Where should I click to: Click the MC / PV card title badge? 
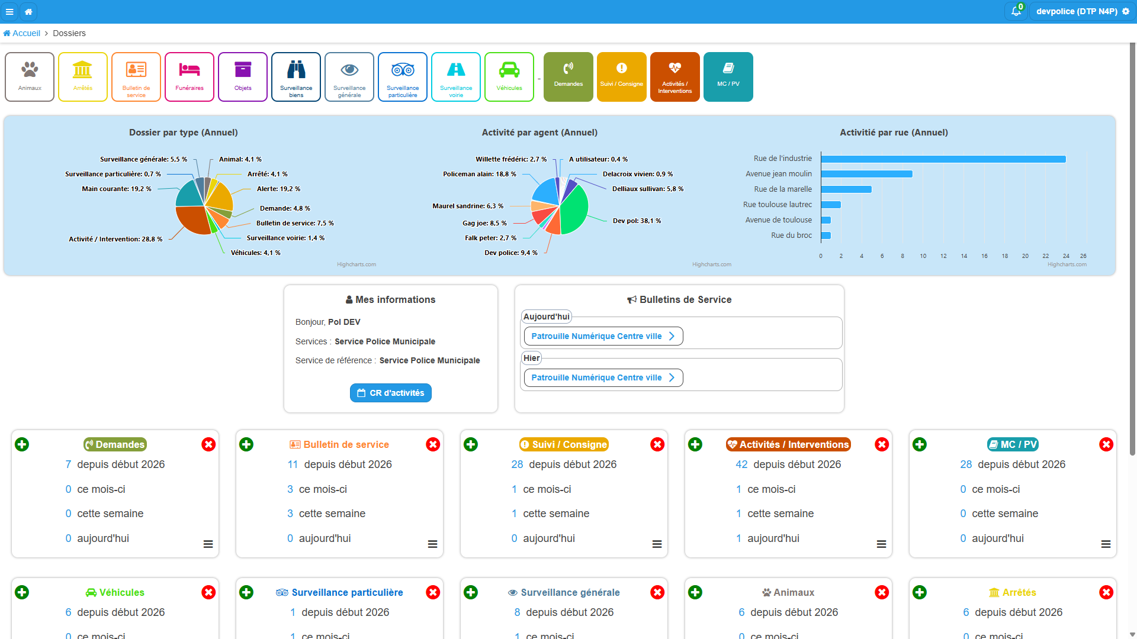pos(1013,444)
